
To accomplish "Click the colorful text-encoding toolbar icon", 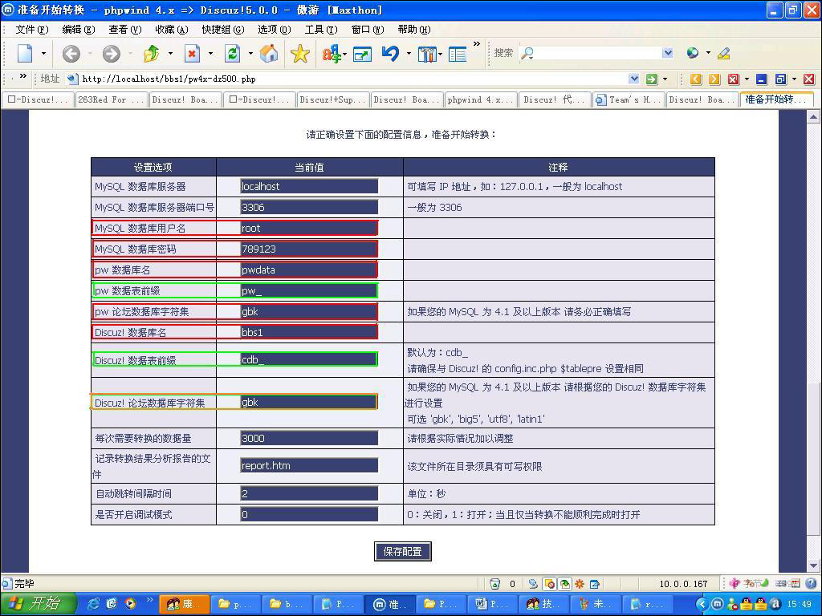I will 331,54.
